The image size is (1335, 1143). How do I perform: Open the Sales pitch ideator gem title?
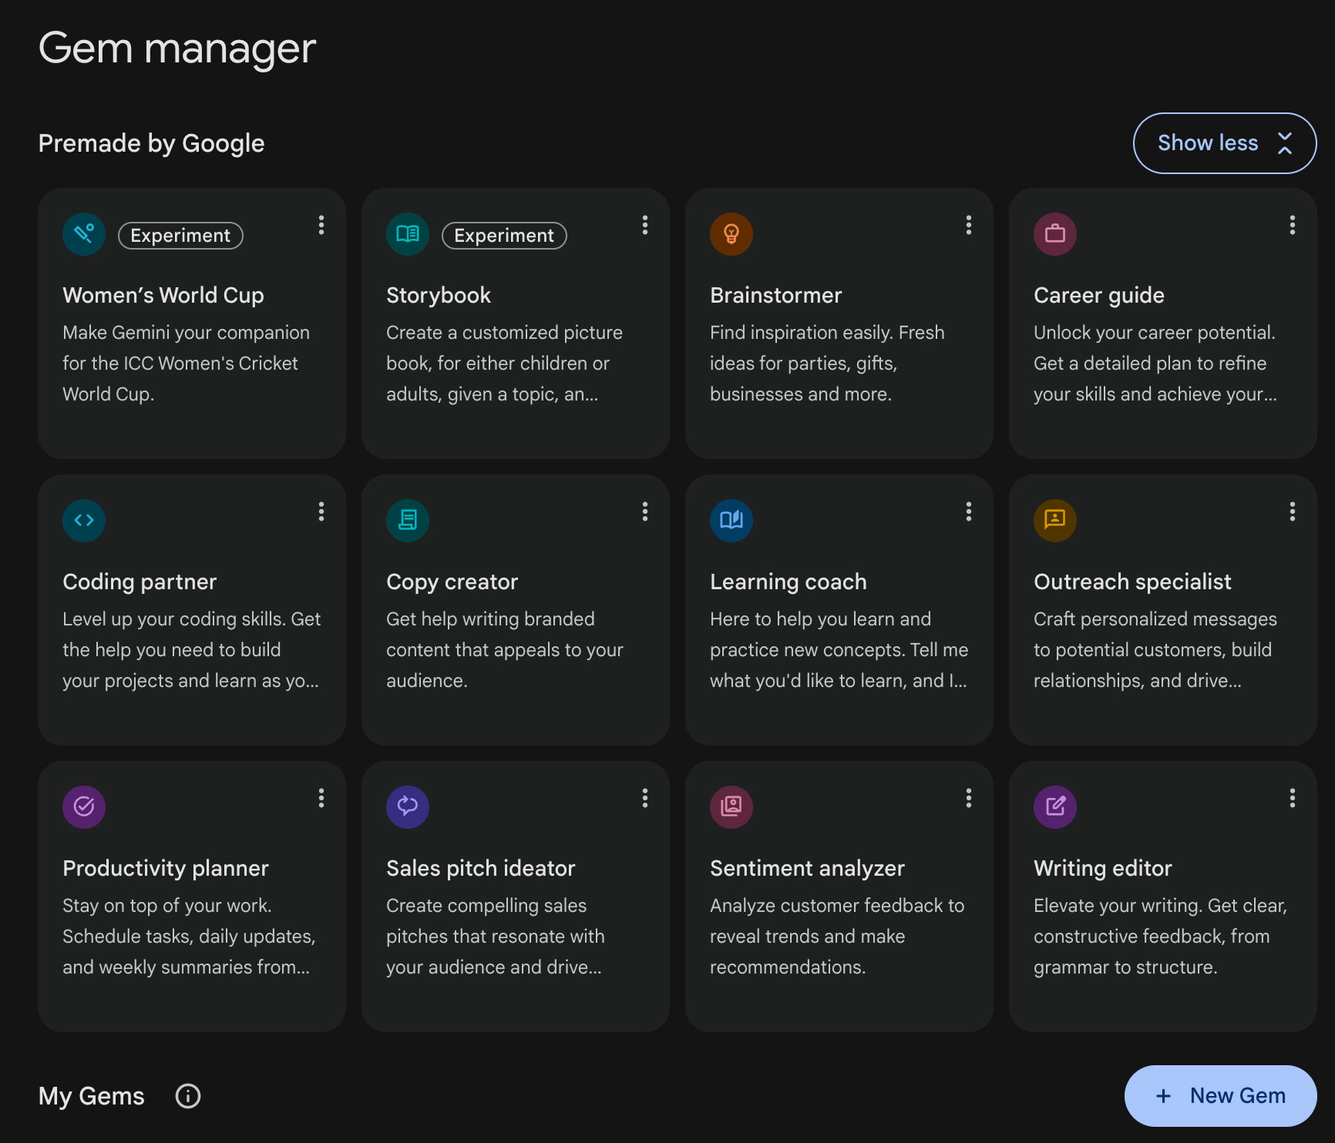tap(480, 868)
